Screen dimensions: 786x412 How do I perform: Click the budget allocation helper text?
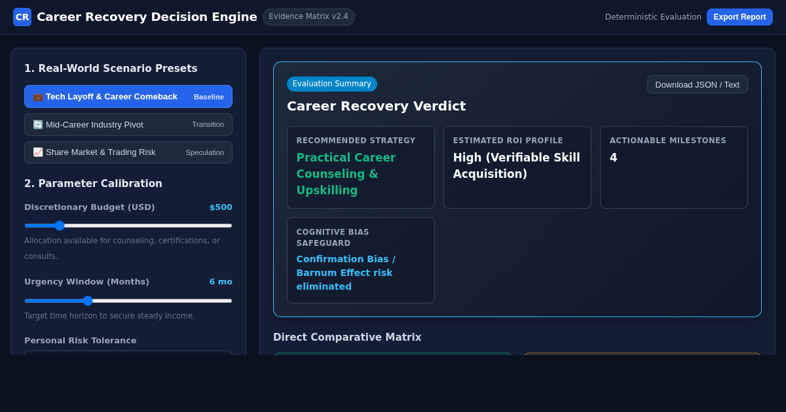122,249
